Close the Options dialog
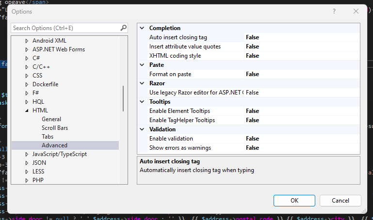The height and width of the screenshot is (220, 373). coord(356,11)
